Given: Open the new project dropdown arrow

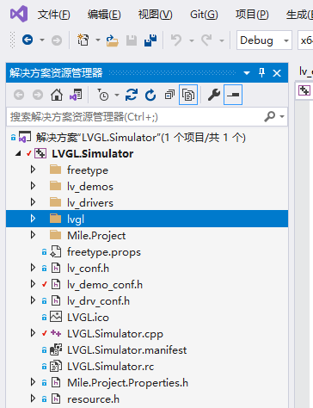Looking at the screenshot, I should (x=98, y=40).
